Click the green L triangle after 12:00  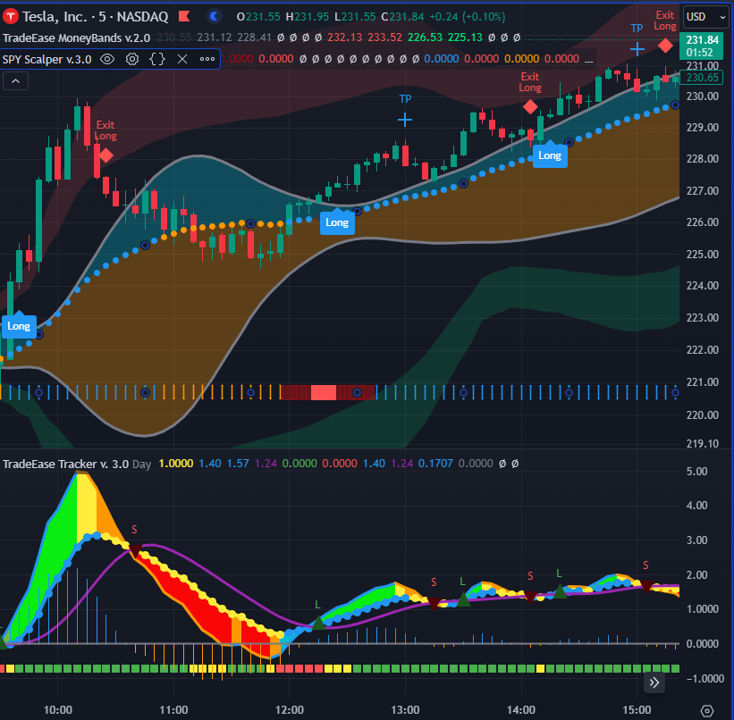318,623
